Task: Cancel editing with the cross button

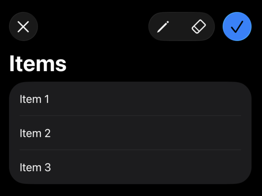Action: (x=24, y=26)
